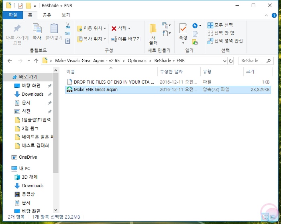Sort by Date modified (수정한 날짜) column
281x224 pixels.
[x=179, y=72]
